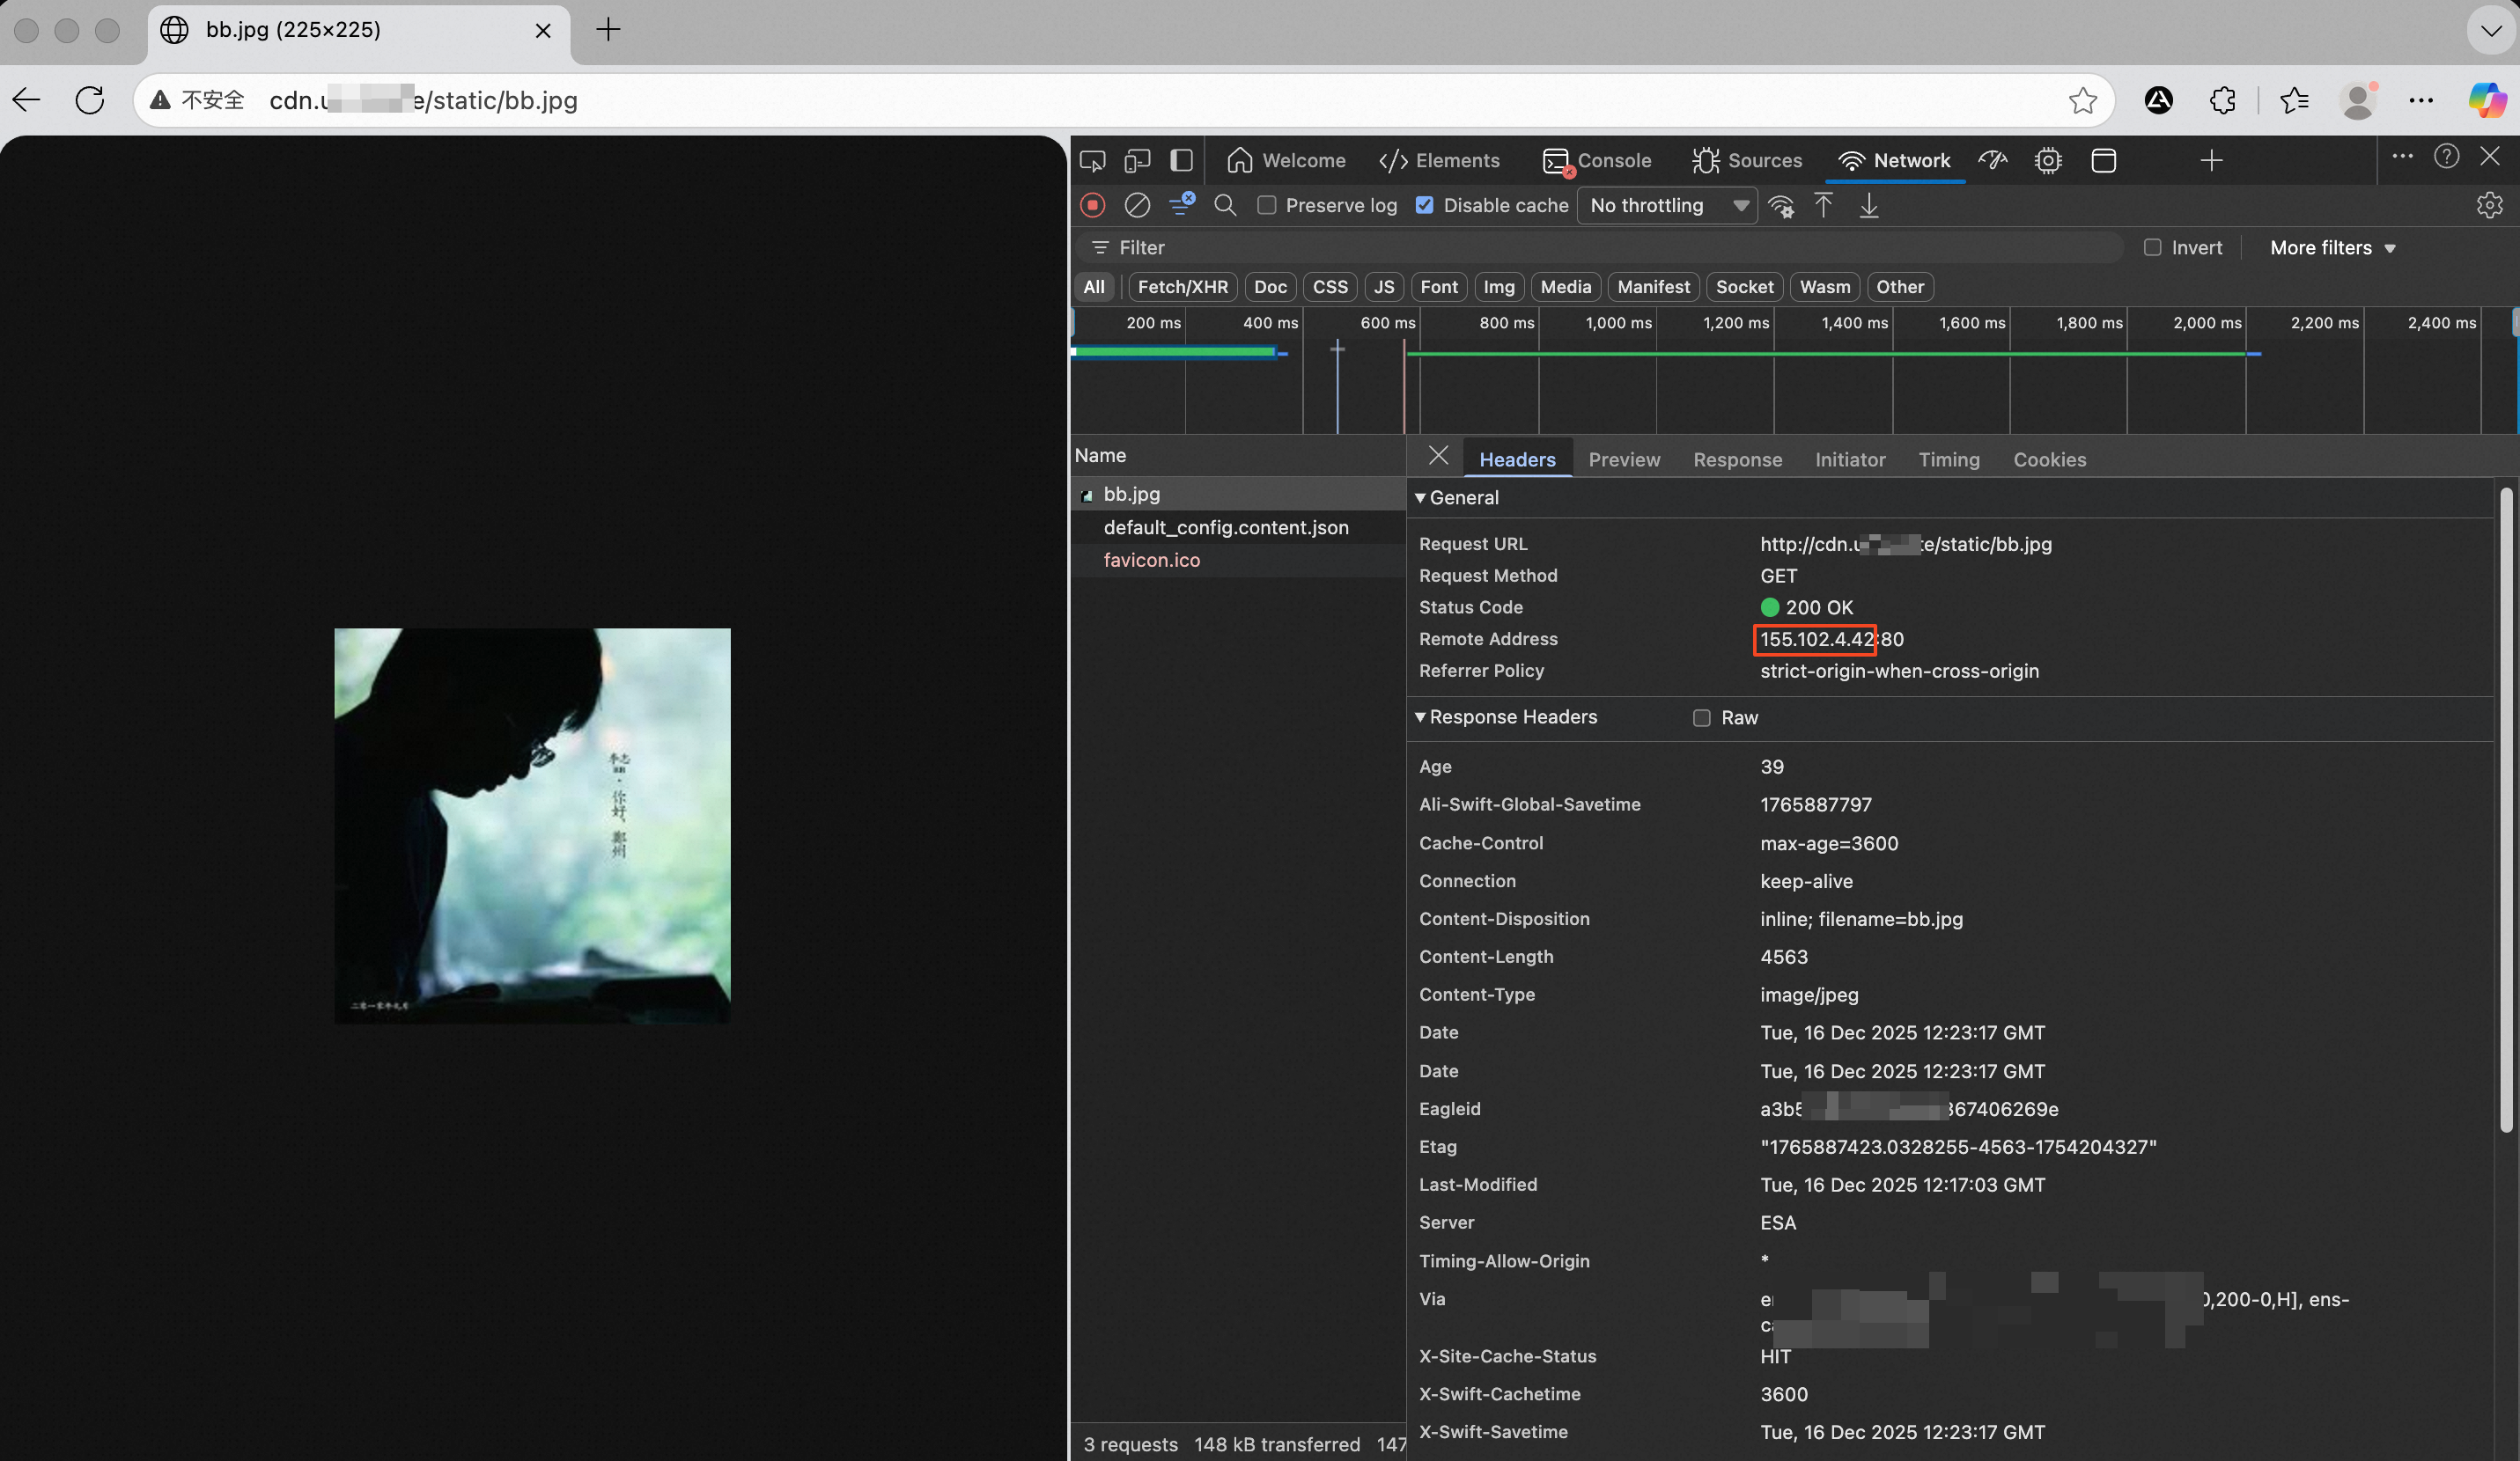
Task: Click the record network log button
Action: coord(1093,205)
